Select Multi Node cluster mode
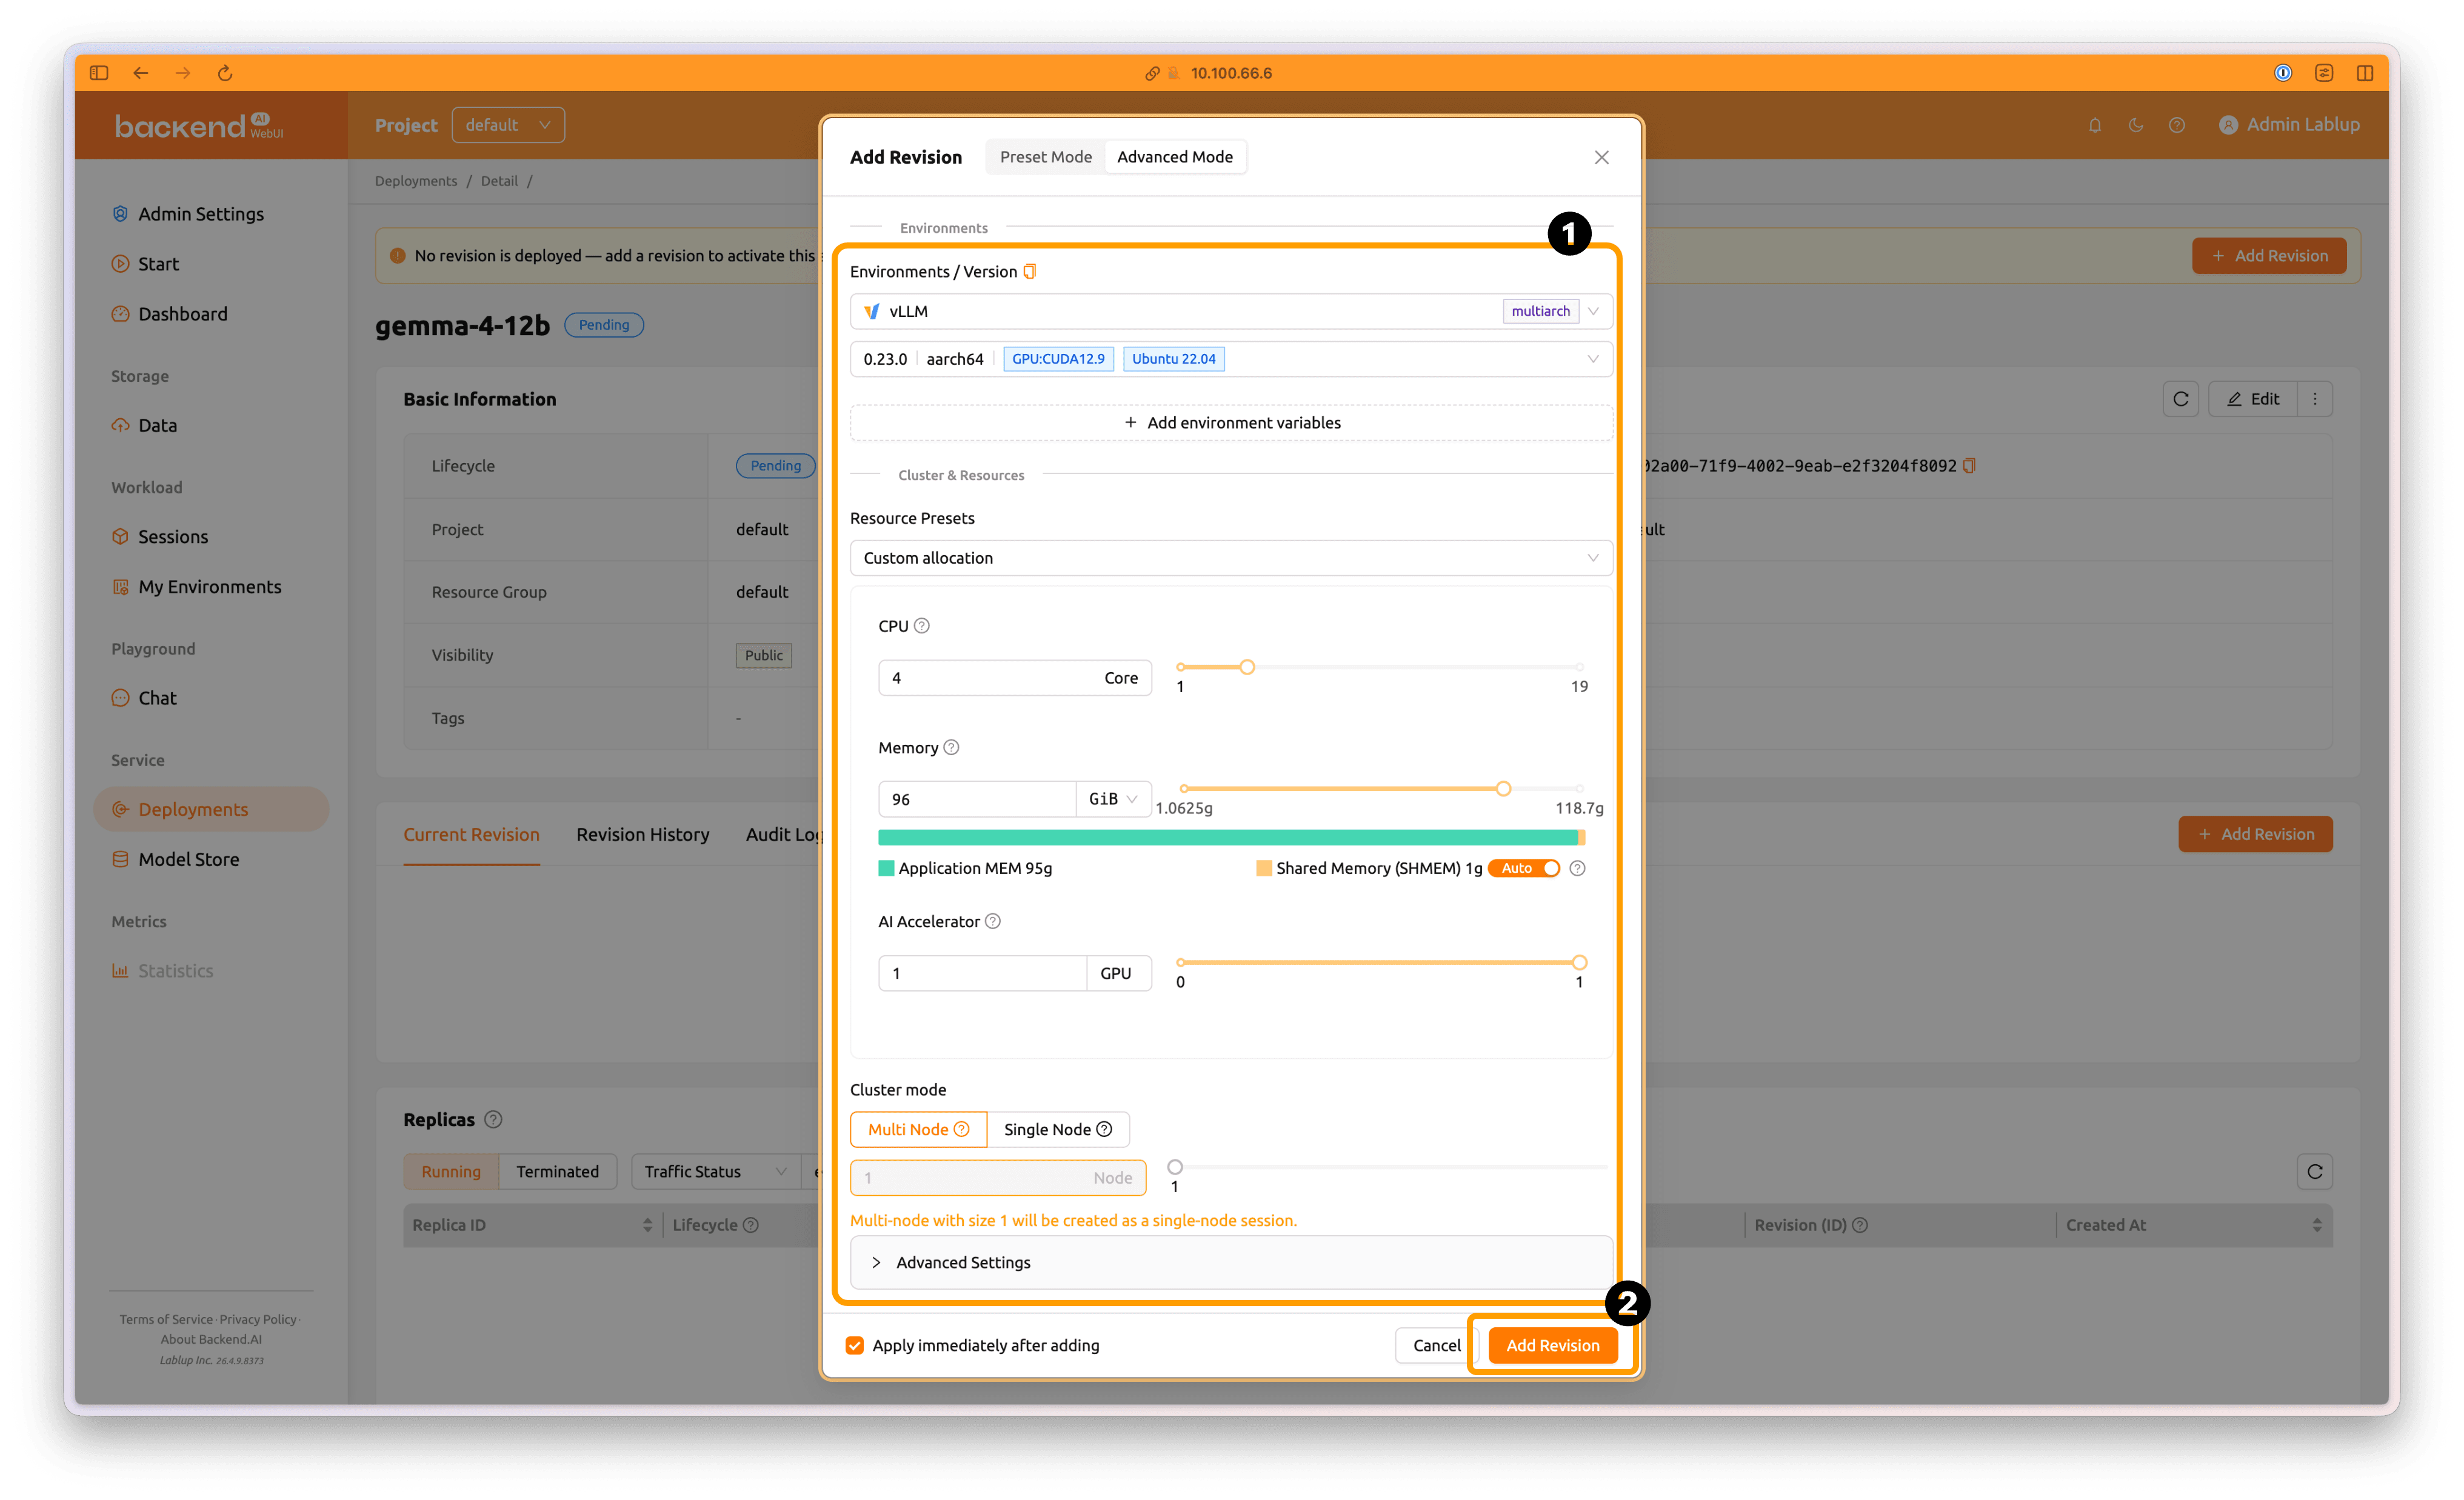The height and width of the screenshot is (1500, 2464). [918, 1129]
